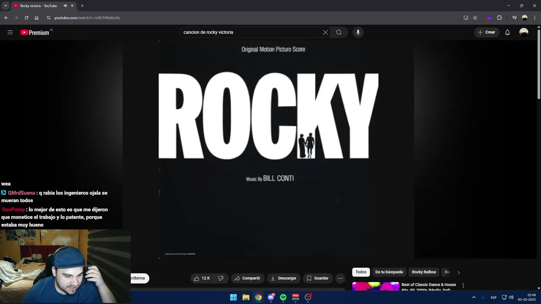Click the Crear button
The height and width of the screenshot is (304, 541).
coord(486,32)
